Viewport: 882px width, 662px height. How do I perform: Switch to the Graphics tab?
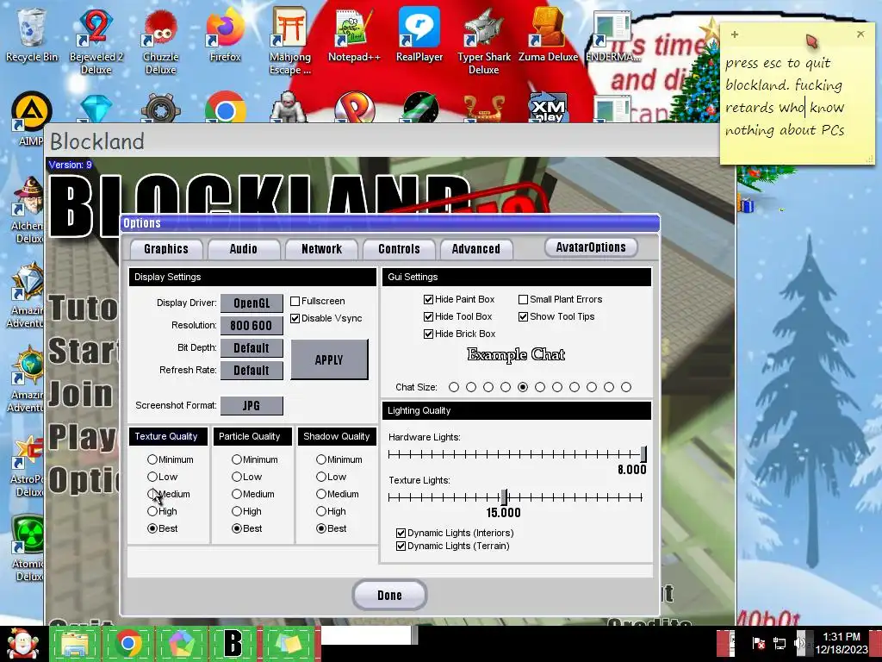click(166, 249)
